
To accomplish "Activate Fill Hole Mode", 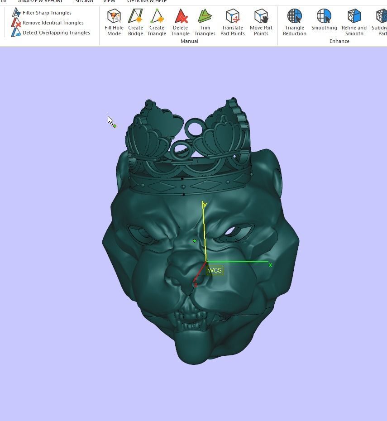I will pyautogui.click(x=114, y=23).
